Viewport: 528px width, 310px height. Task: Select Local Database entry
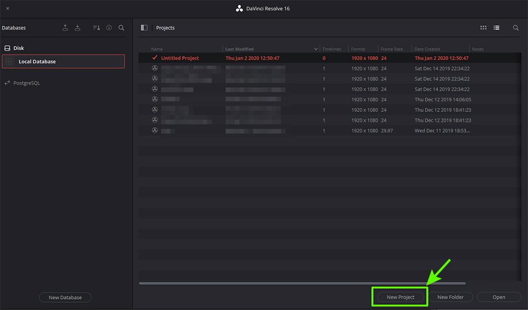(x=63, y=61)
